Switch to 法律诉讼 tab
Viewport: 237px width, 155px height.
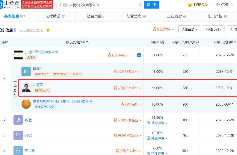click(55, 16)
